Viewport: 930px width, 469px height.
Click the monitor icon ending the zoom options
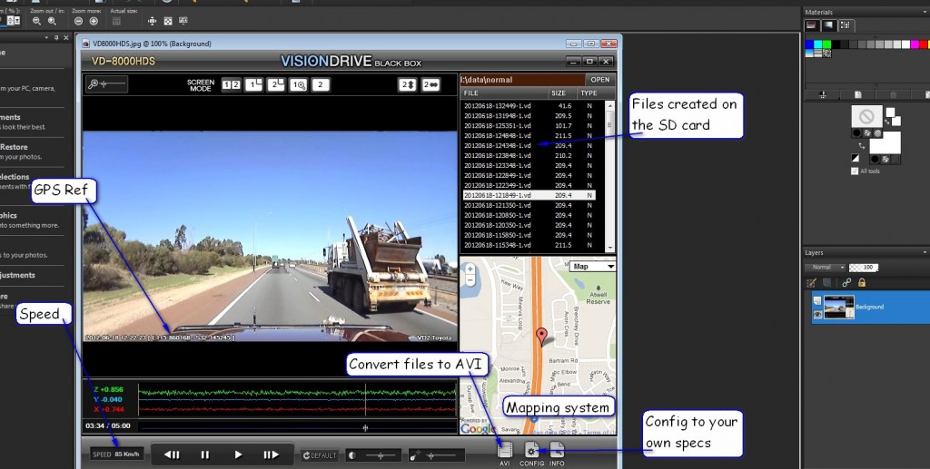(183, 21)
